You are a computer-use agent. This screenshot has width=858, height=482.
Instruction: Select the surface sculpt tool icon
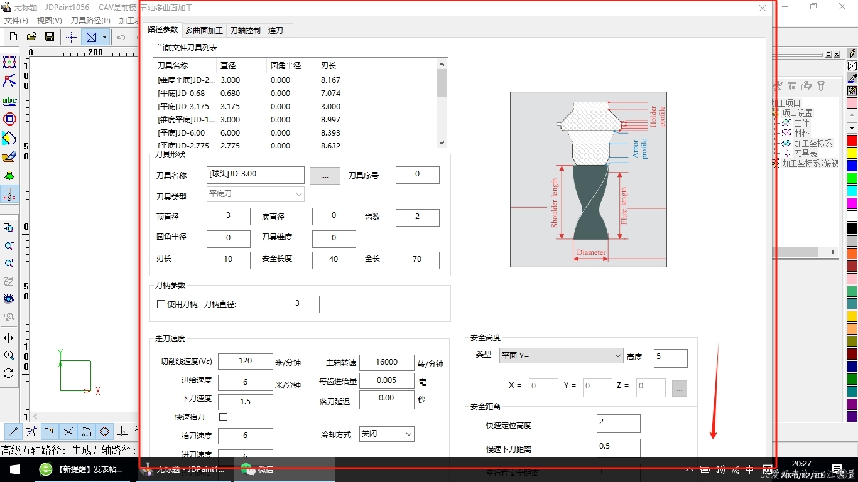pos(9,157)
